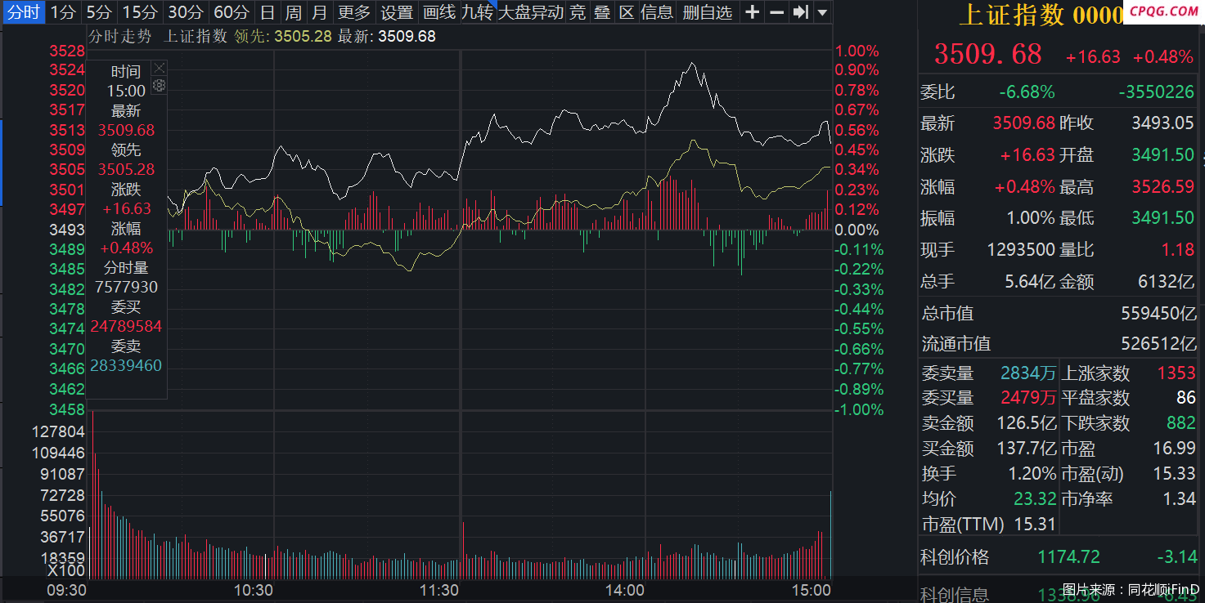1205x603 pixels.
Task: Activate the 画线 drawing tool
Action: 439,12
